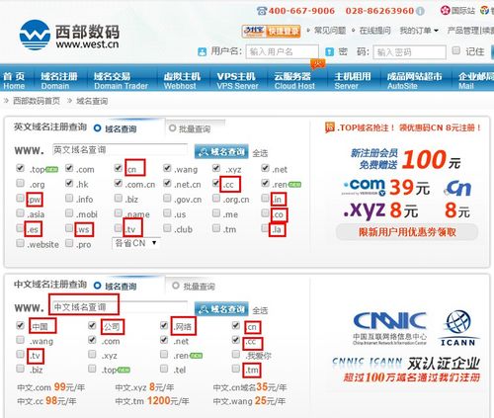Select 批量查询 radio in English domain section
This screenshot has width=494, height=418.
172,127
